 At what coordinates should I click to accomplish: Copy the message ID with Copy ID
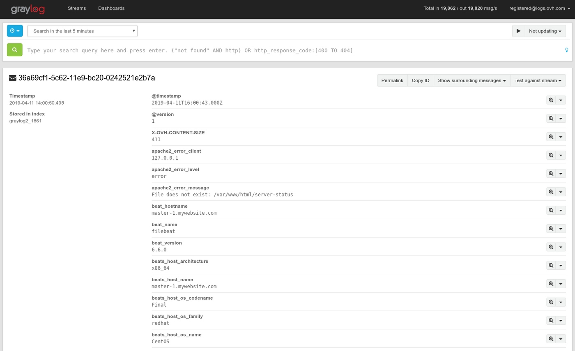pos(420,80)
